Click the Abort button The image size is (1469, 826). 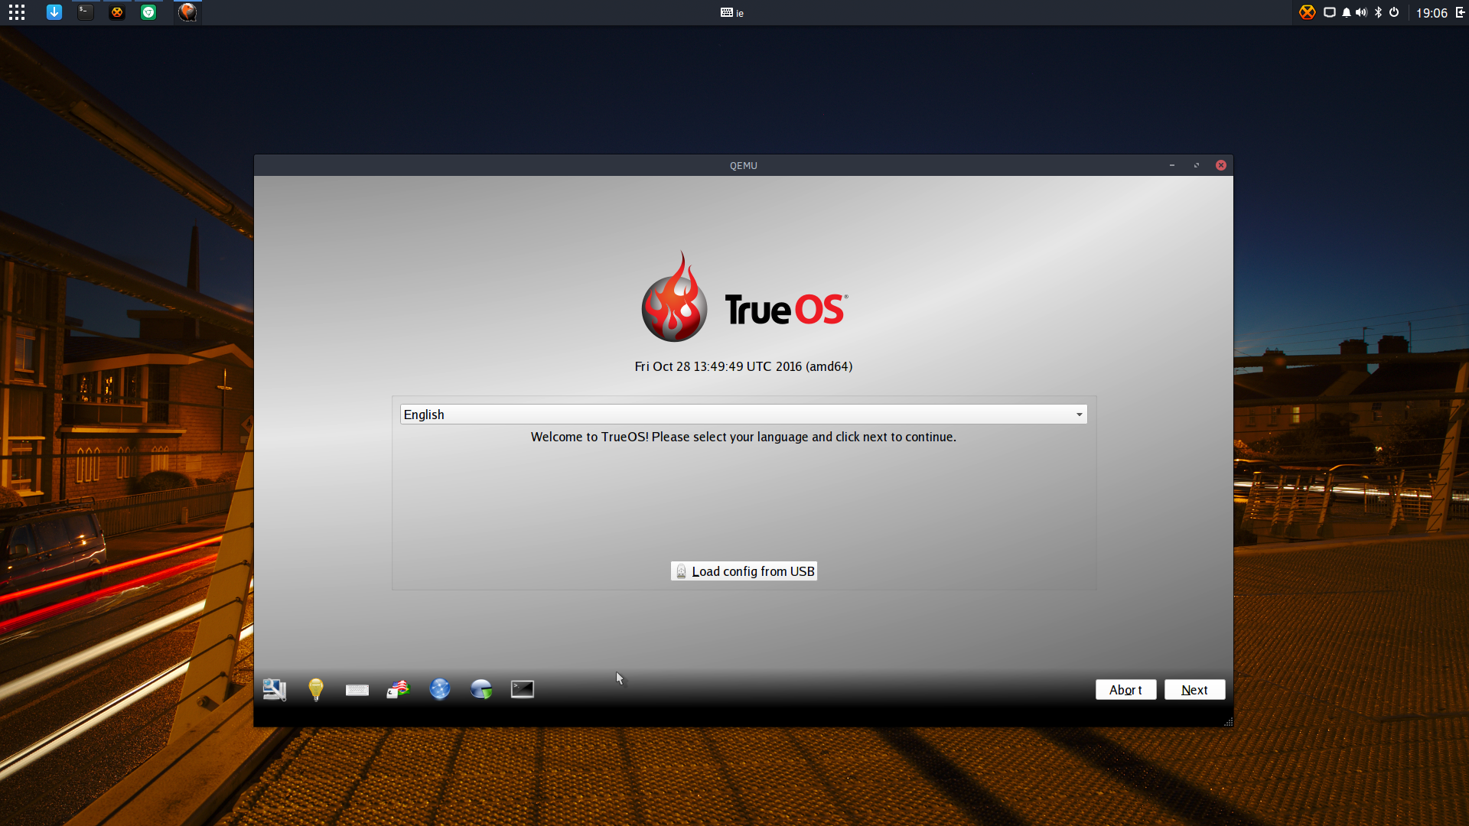1125,690
